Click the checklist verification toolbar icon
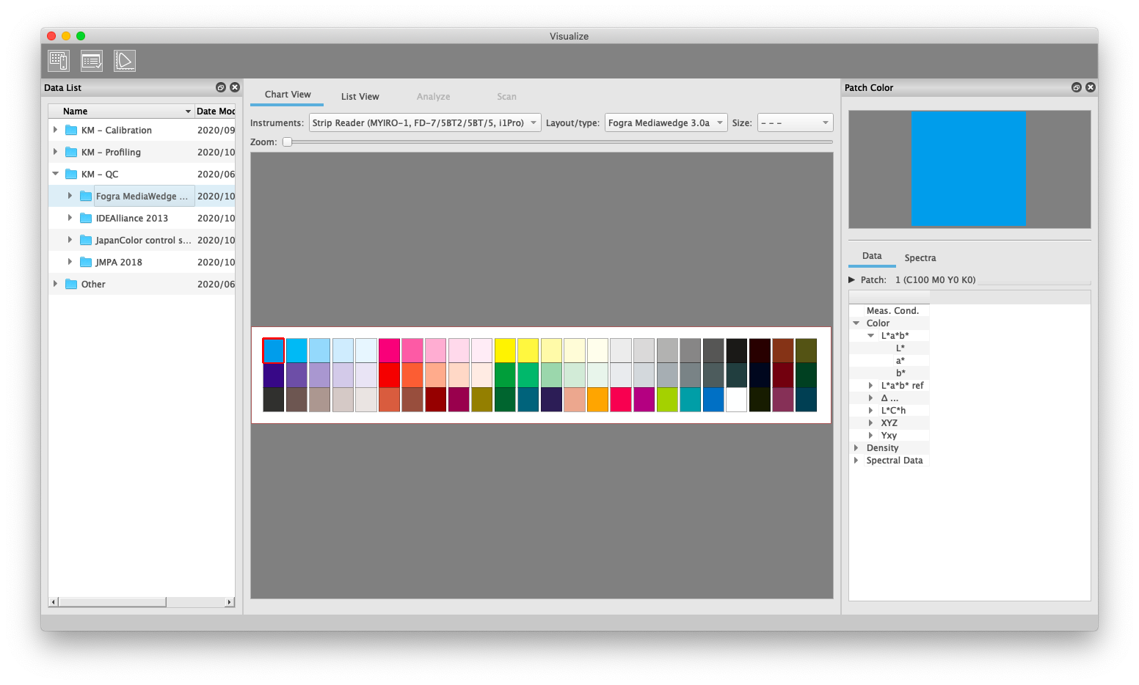The height and width of the screenshot is (685, 1139). click(92, 61)
